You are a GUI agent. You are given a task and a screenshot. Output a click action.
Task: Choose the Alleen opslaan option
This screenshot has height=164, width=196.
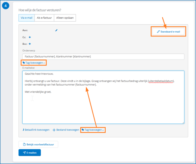[x=65, y=18]
